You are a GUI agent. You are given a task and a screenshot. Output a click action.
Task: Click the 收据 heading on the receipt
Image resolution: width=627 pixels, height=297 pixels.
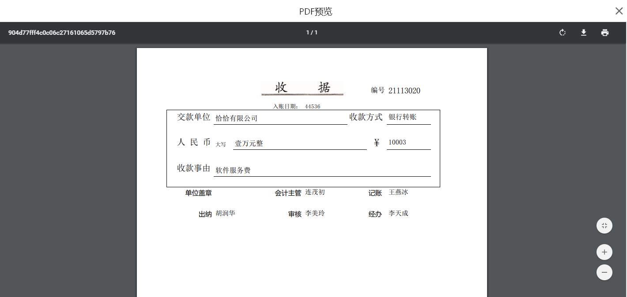click(x=302, y=88)
